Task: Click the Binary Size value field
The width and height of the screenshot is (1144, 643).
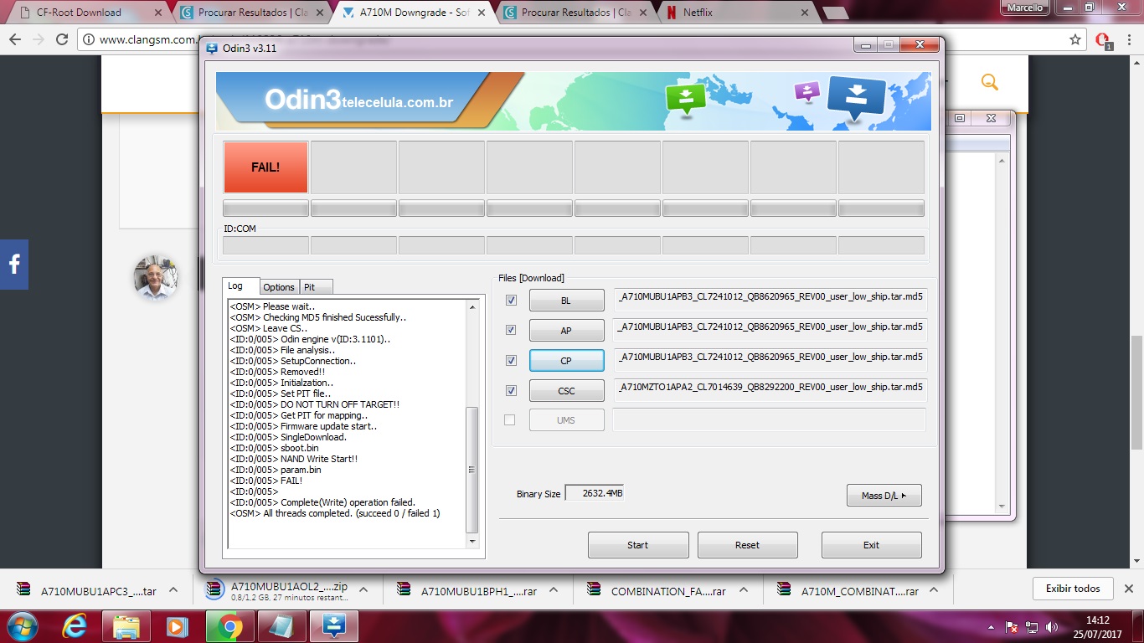Action: pos(595,493)
